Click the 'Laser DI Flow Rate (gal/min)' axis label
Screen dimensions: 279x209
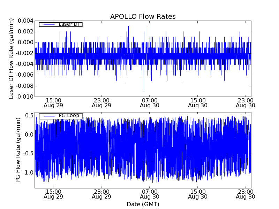tap(11, 59)
